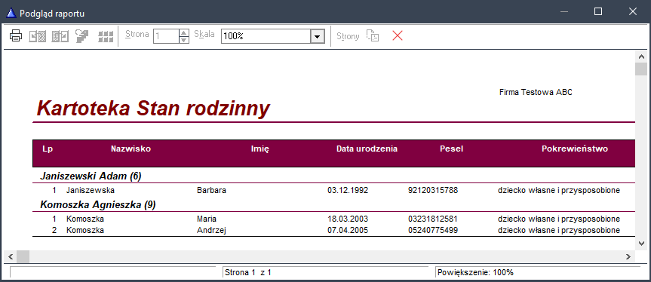The width and height of the screenshot is (651, 282).
Task: Increase page number with spinner up arrow
Action: click(x=183, y=32)
